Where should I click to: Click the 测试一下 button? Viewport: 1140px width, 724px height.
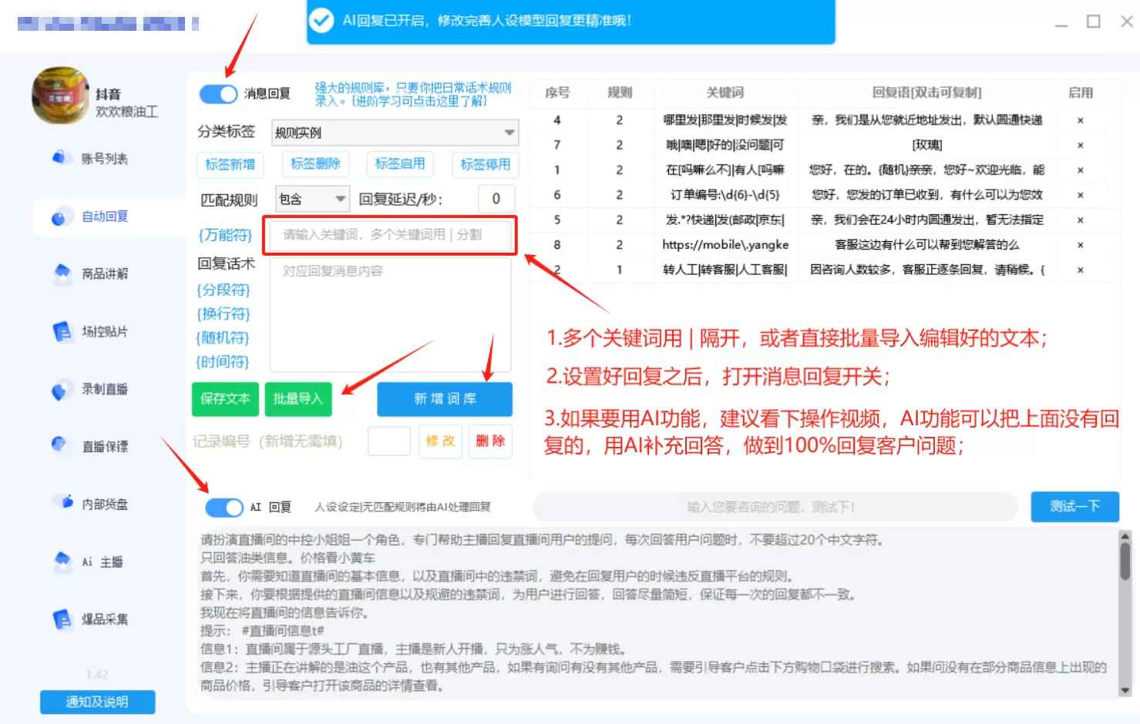[1074, 507]
